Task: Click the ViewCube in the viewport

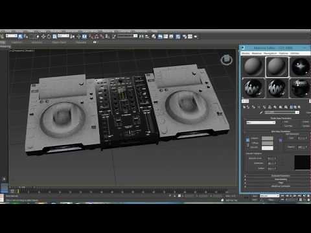Action: 227,60
